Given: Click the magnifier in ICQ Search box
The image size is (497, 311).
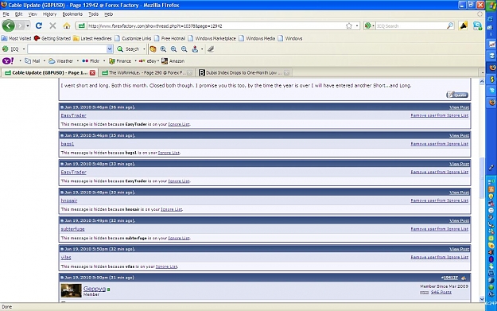Looking at the screenshot, I should pyautogui.click(x=450, y=25).
